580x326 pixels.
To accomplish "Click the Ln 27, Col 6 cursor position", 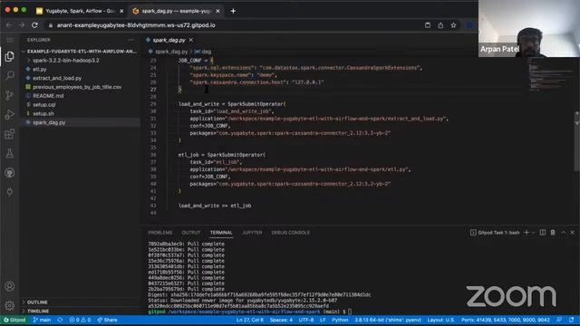I will click(x=250, y=320).
